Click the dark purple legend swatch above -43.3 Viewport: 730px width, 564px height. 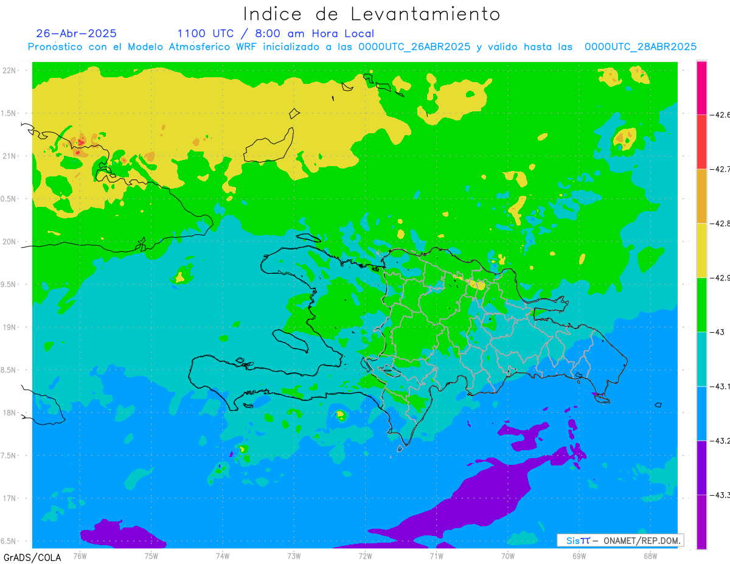point(701,467)
